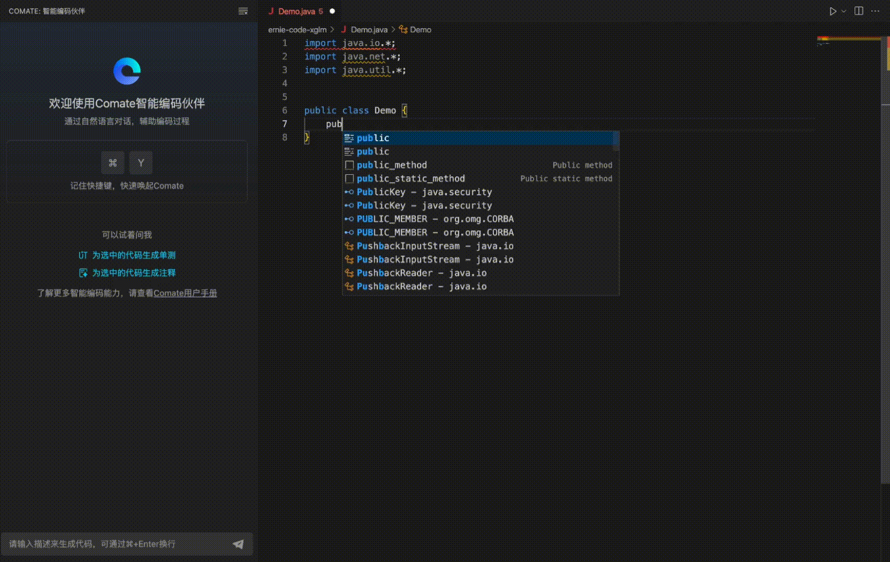Screen dimensions: 890x562
Task: Split the editor with the split icon
Action: coord(859,11)
